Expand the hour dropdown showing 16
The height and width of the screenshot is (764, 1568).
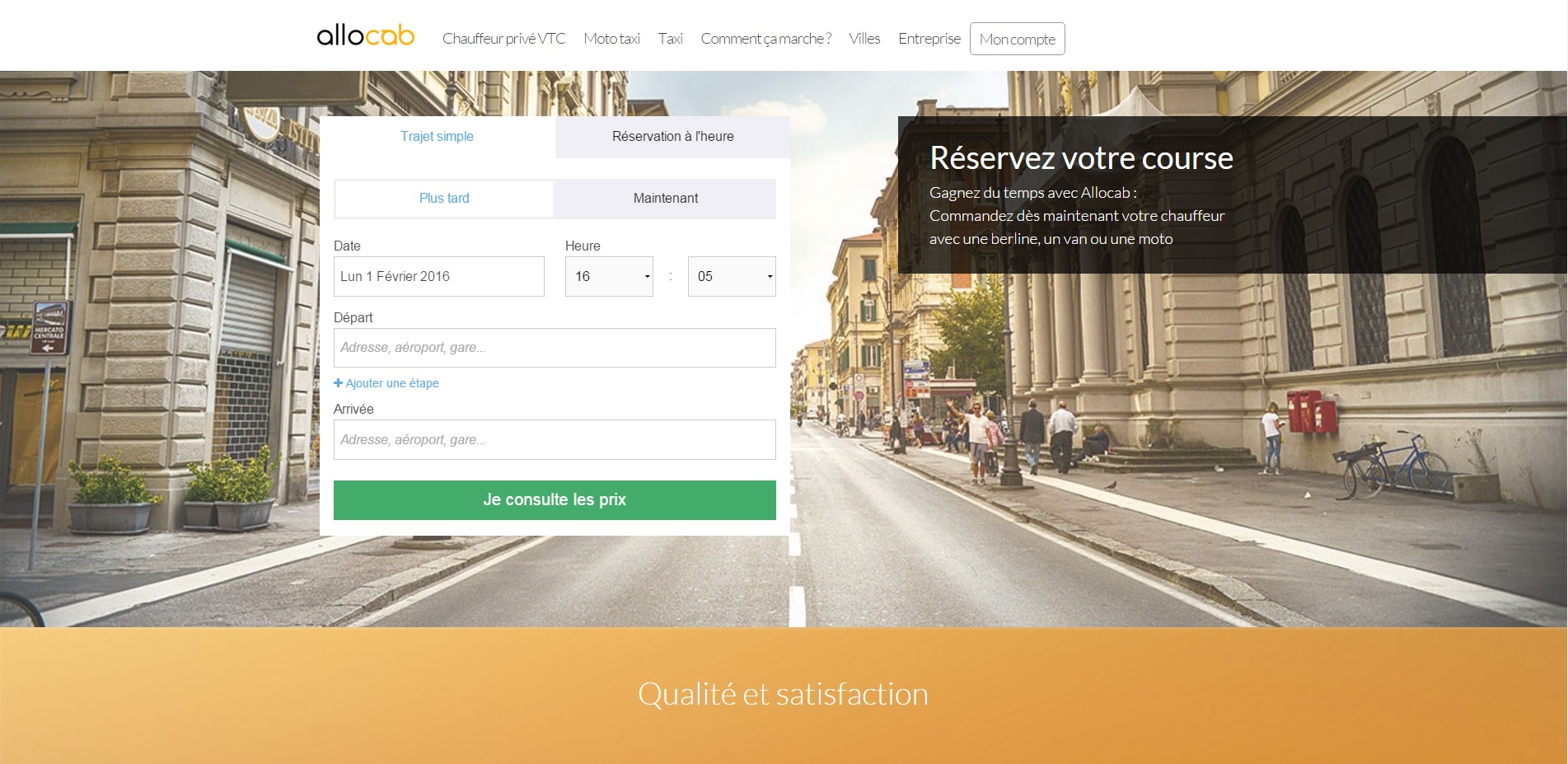[609, 276]
